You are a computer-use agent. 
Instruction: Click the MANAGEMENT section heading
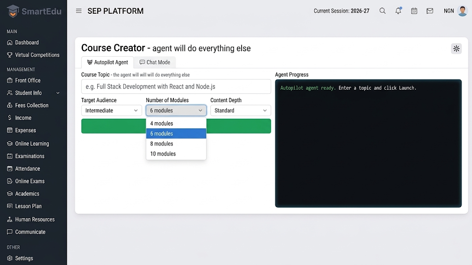tap(21, 69)
